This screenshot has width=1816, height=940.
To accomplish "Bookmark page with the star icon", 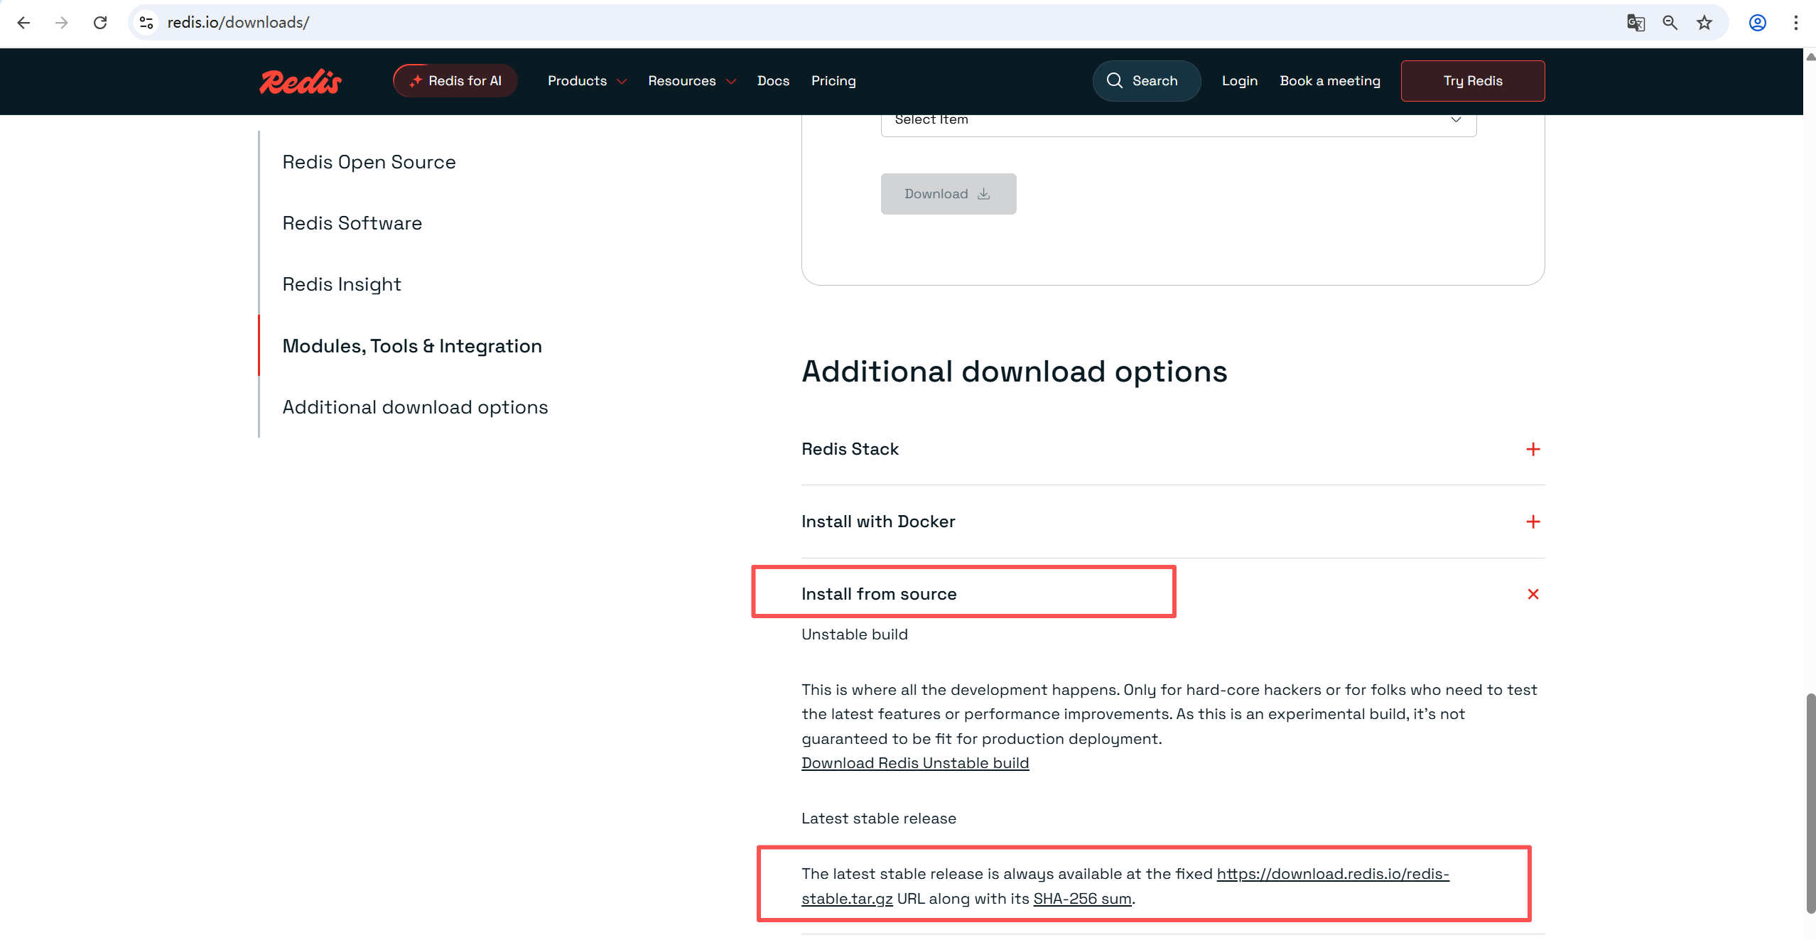I will pyautogui.click(x=1704, y=23).
